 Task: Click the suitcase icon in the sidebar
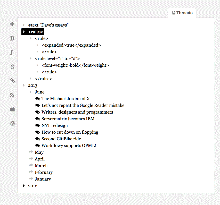12,109
